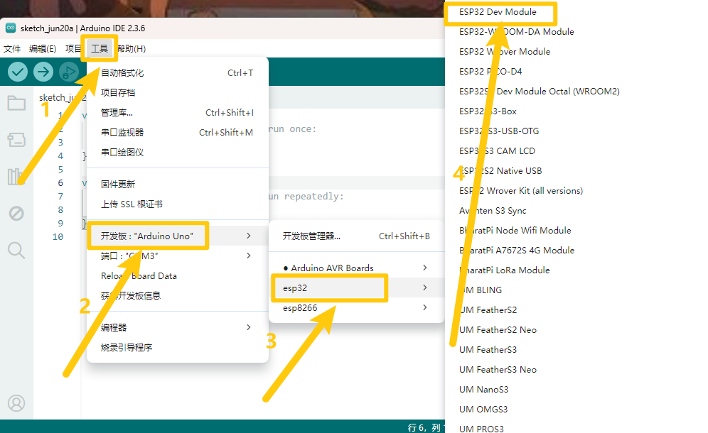Select UM FeatherS3 board entry
The image size is (708, 433).
[x=488, y=349]
